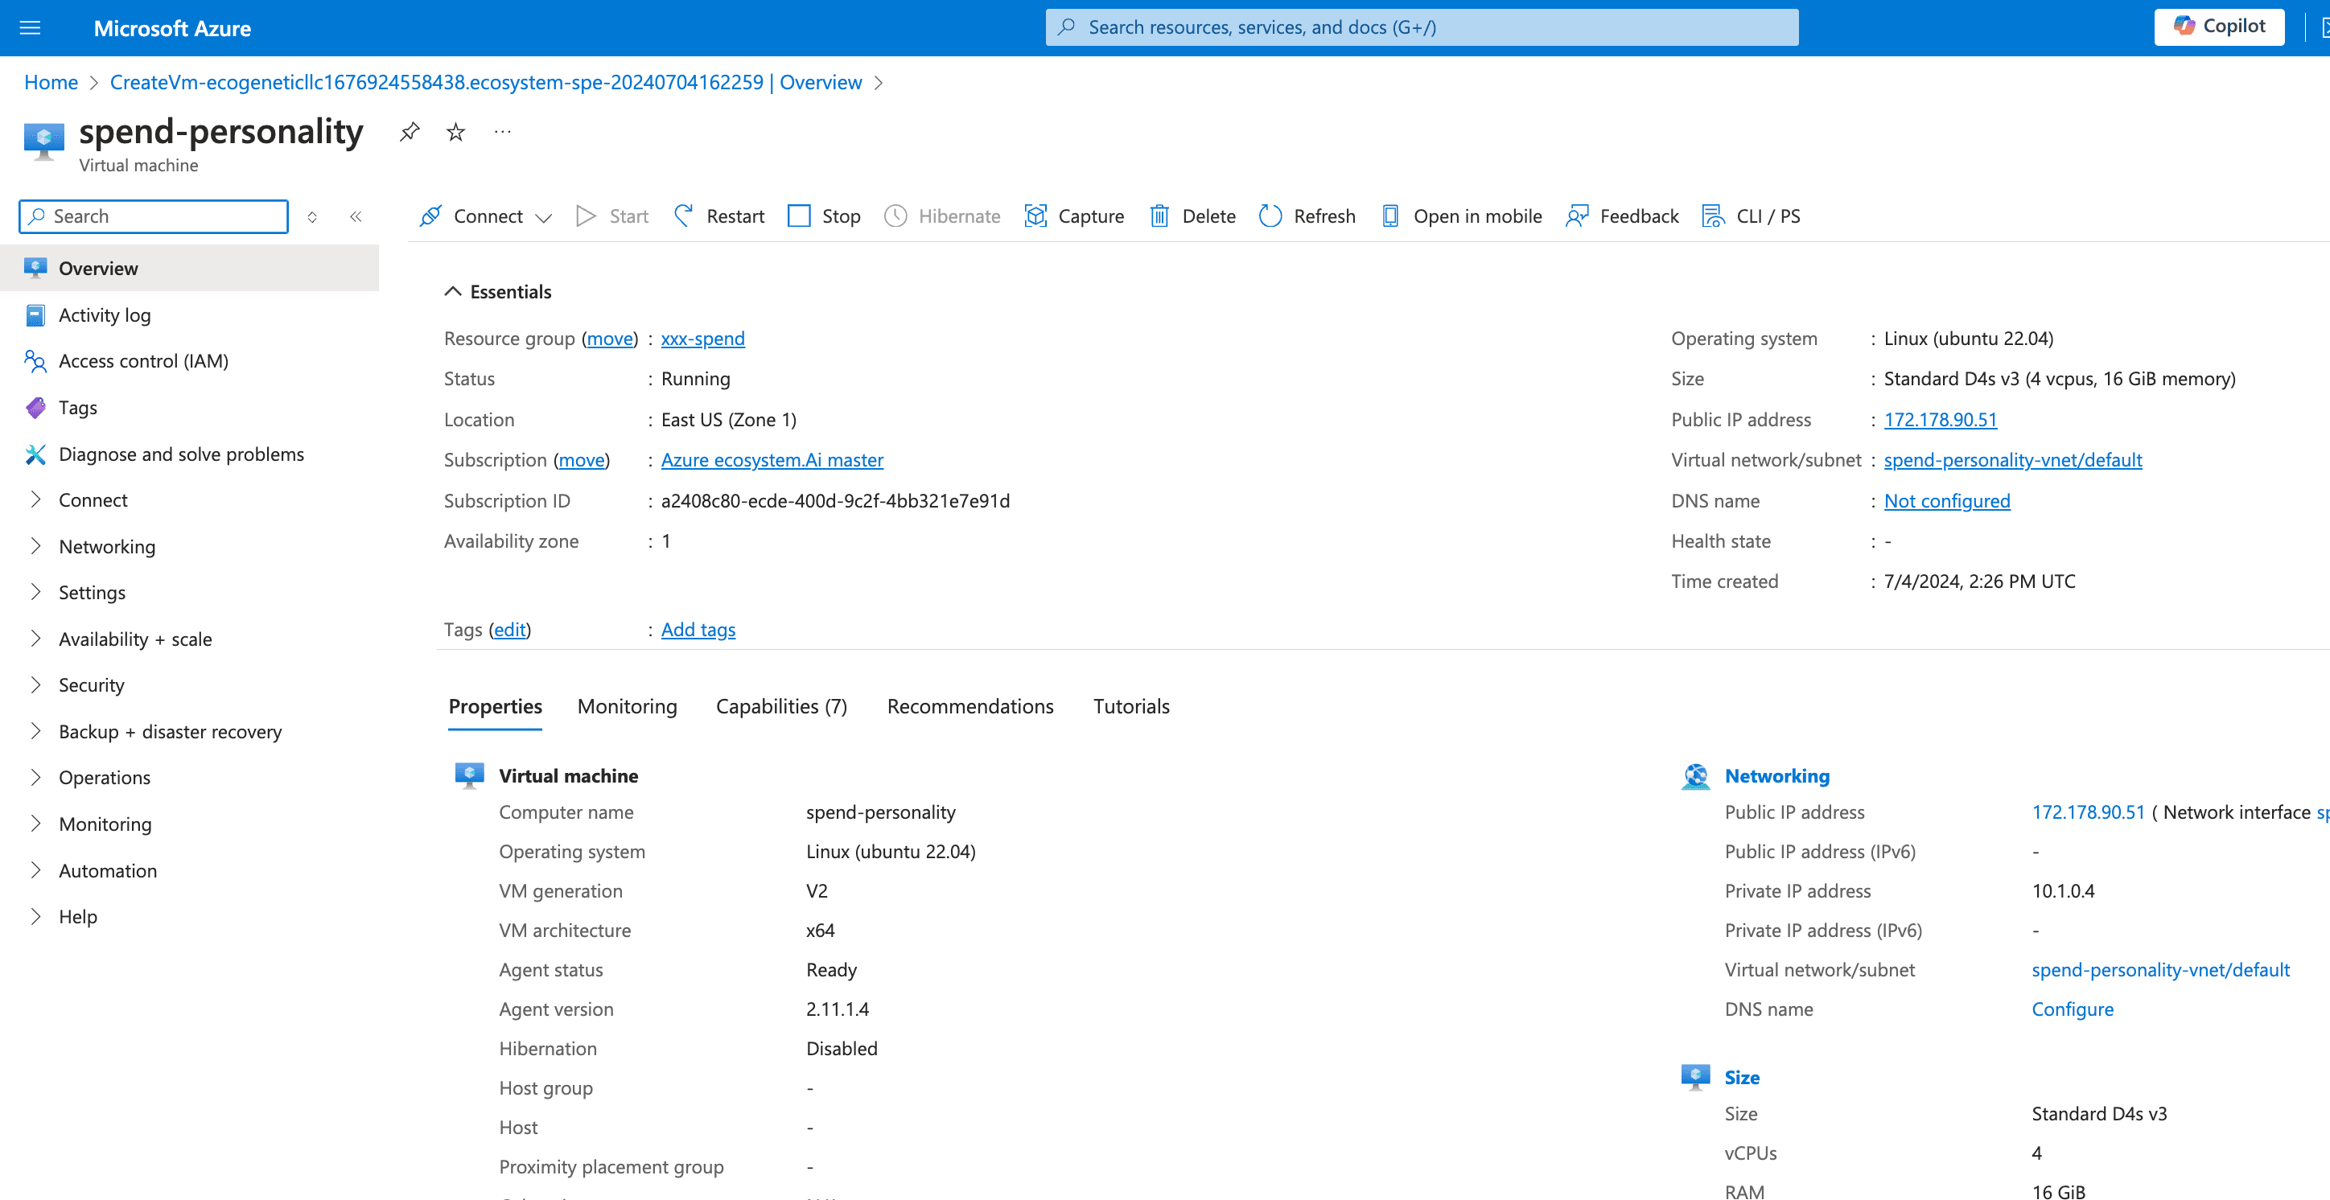This screenshot has width=2330, height=1200.
Task: Expand the Networking menu group
Action: click(107, 546)
